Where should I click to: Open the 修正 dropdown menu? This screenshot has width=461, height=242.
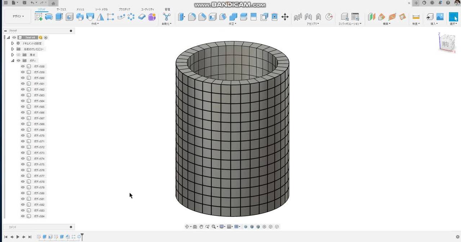tap(233, 24)
